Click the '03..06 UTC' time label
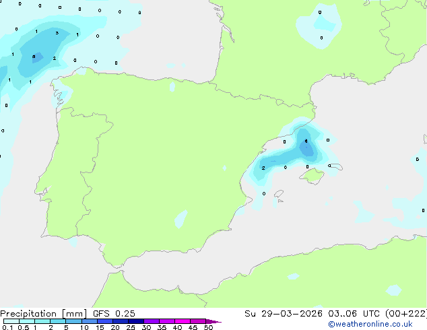Viewport: 427px width, 330px height. coord(354,314)
